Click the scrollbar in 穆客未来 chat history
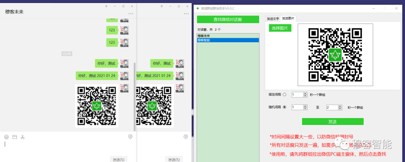The height and width of the screenshot is (162, 405). (x=135, y=97)
